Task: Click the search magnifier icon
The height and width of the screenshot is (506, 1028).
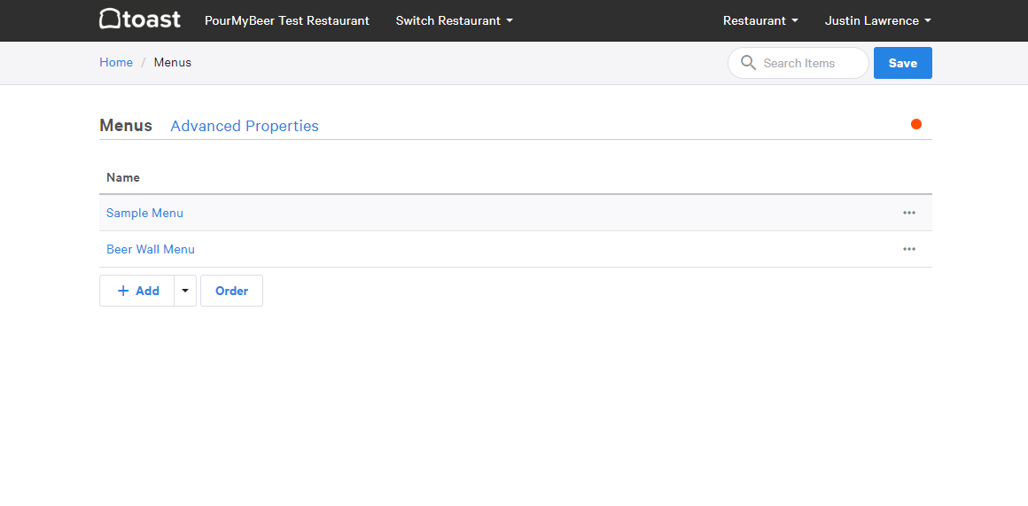Action: click(748, 63)
